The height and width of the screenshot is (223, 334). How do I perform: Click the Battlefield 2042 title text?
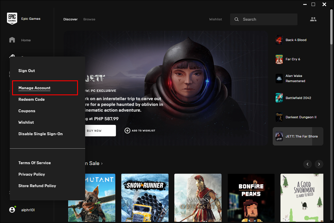[x=298, y=98]
